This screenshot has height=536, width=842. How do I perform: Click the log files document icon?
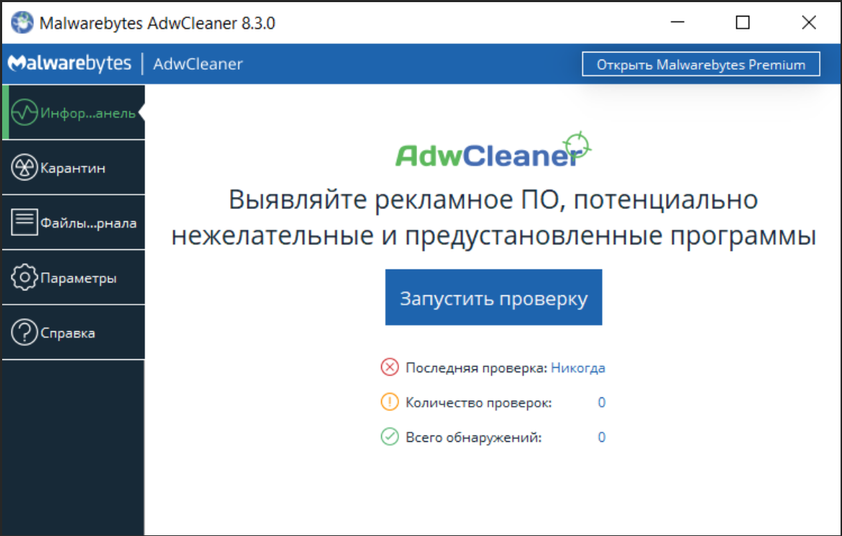24,222
